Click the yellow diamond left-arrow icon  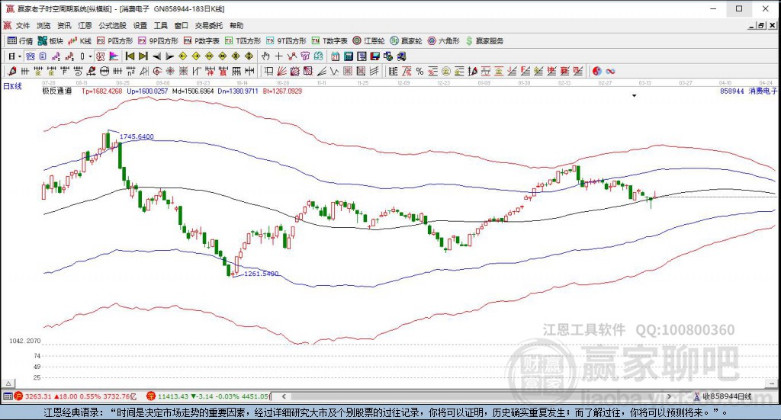point(183,56)
